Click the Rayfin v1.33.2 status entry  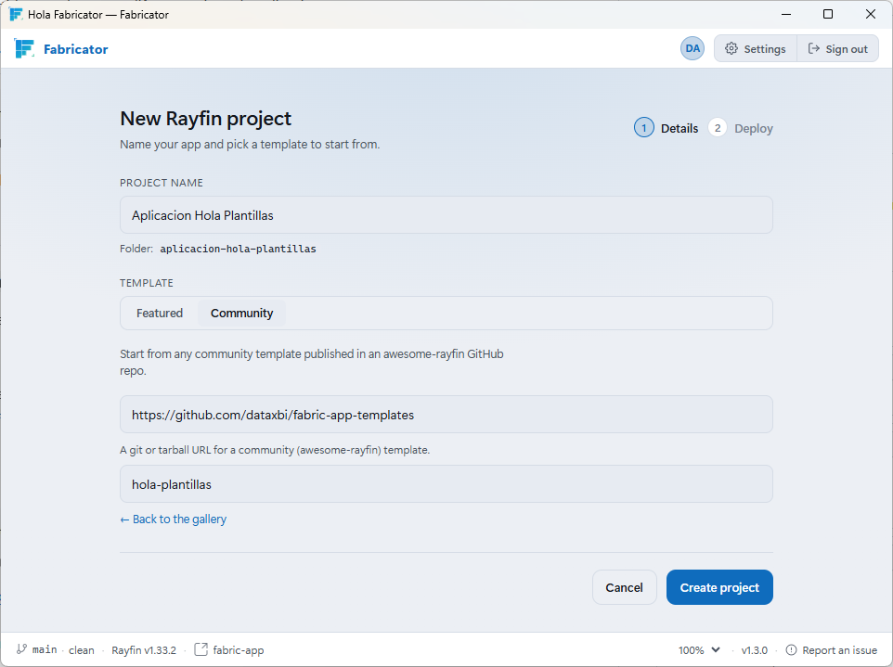(x=144, y=650)
